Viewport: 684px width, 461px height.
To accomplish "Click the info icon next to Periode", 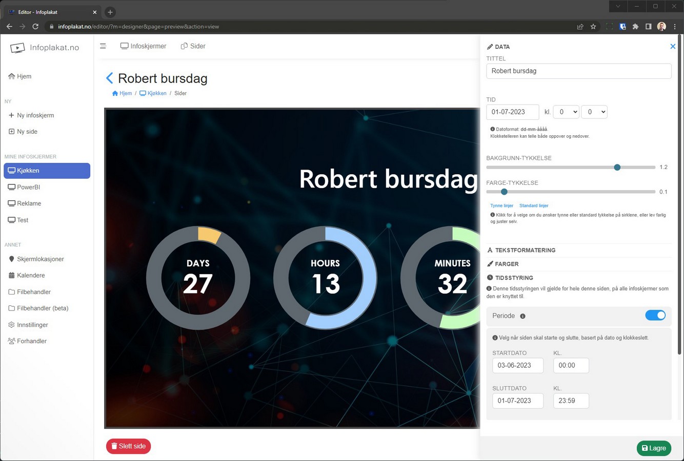I will [522, 316].
